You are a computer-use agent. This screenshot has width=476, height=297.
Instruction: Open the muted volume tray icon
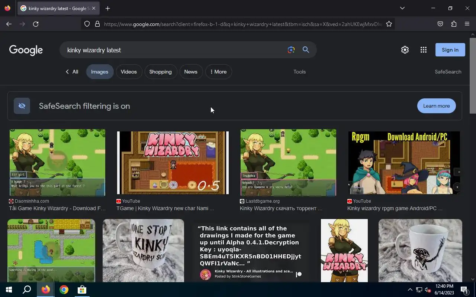[x=428, y=290]
